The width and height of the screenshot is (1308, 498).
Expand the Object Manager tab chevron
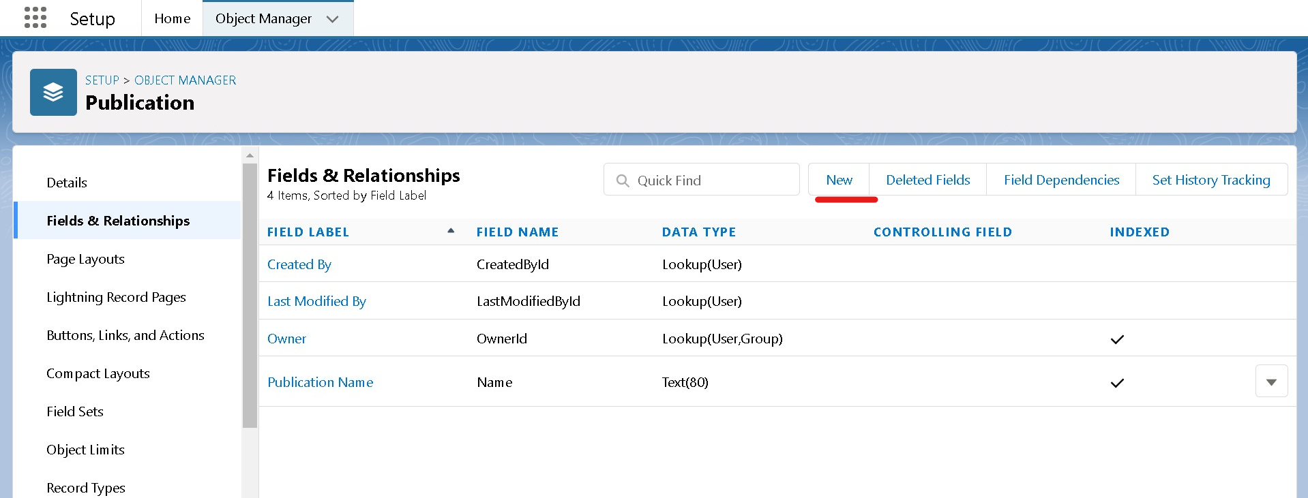coord(333,19)
